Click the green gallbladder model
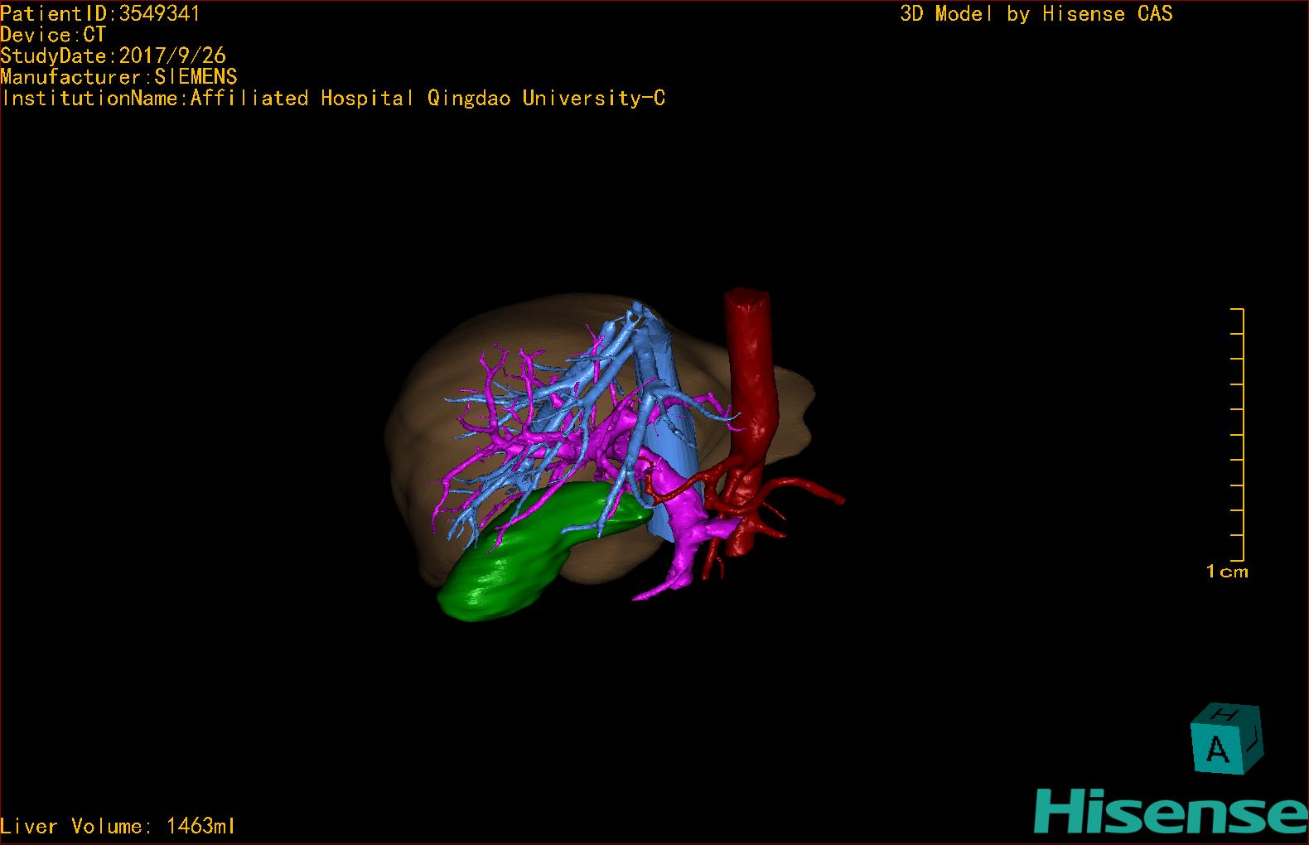The width and height of the screenshot is (1309, 845). pyautogui.click(x=530, y=555)
